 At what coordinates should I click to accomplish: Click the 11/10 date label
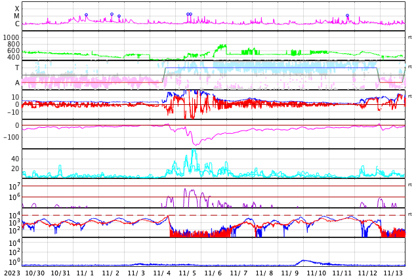pos(316,273)
